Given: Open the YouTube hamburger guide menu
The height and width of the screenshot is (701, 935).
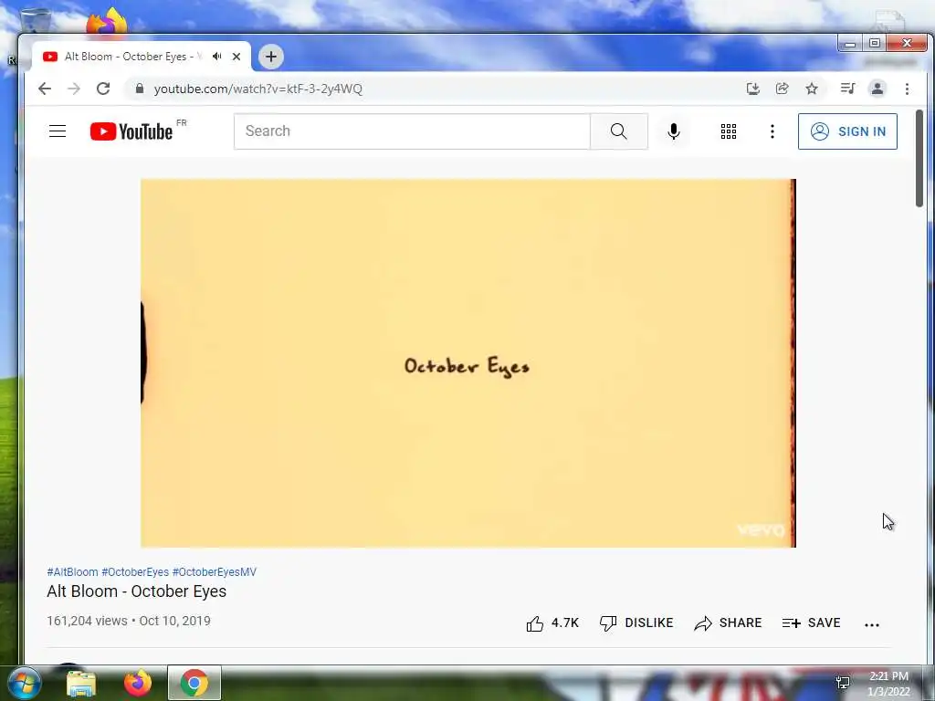Looking at the screenshot, I should click(58, 131).
